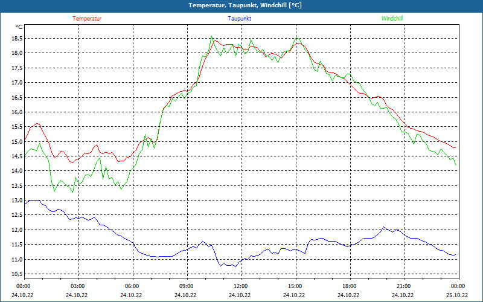Click the date label under 12:00
The image size is (483, 302).
tap(240, 295)
